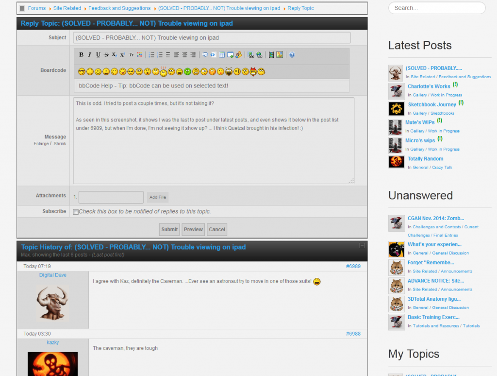Screen dimensions: 497x376
Task: Apply italic formatting to text
Action: 90,55
